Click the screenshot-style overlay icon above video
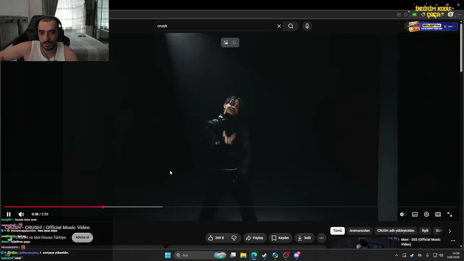Viewport: 464px width, 261px height. 225,42
